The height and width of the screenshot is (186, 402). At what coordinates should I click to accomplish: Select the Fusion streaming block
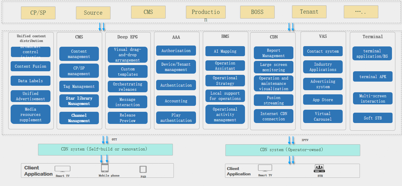tap(274, 100)
